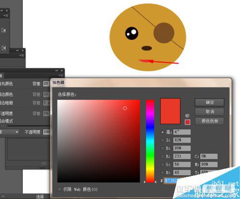This screenshot has height=199, width=240.
Task: Click the right triangle on the hue slider
Action: tap(156, 182)
